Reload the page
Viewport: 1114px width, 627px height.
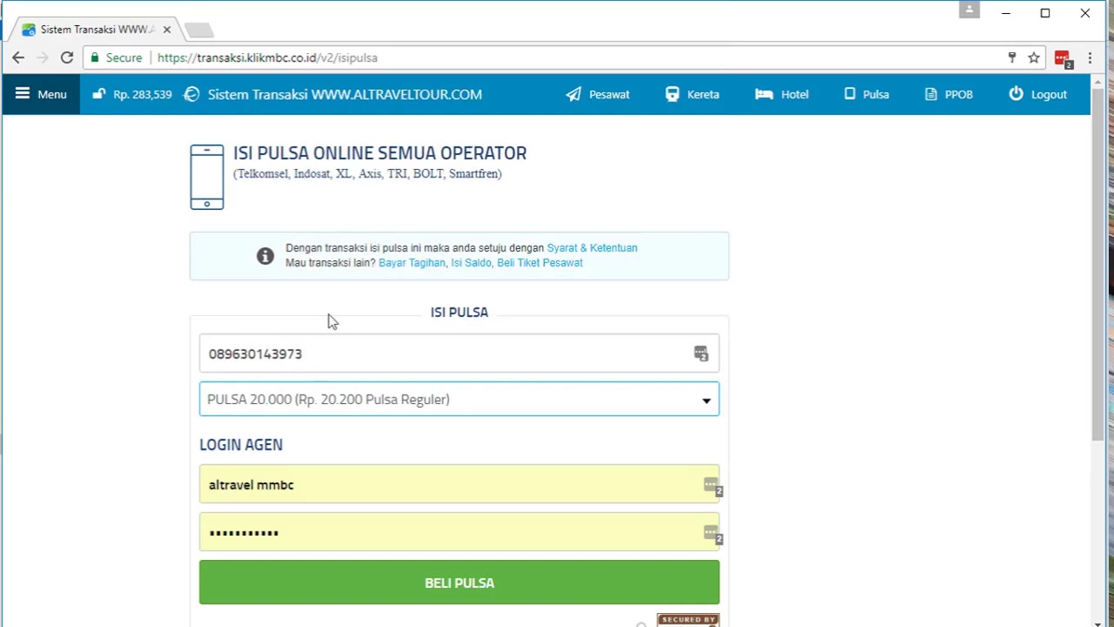[66, 57]
